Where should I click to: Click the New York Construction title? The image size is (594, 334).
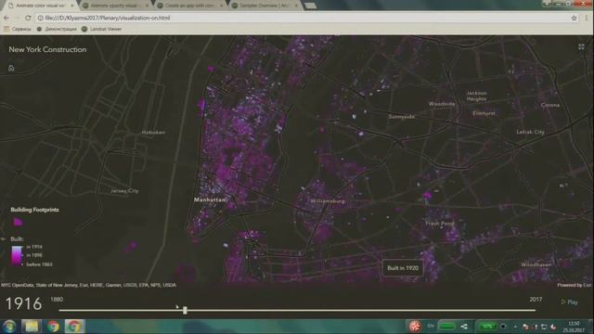click(47, 49)
